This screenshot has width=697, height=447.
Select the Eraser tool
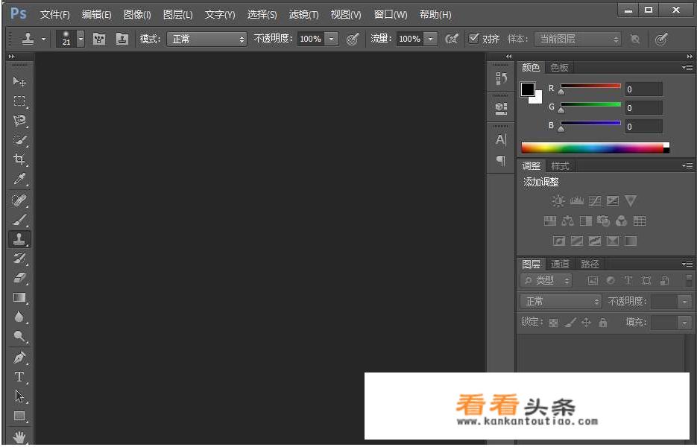(x=19, y=278)
